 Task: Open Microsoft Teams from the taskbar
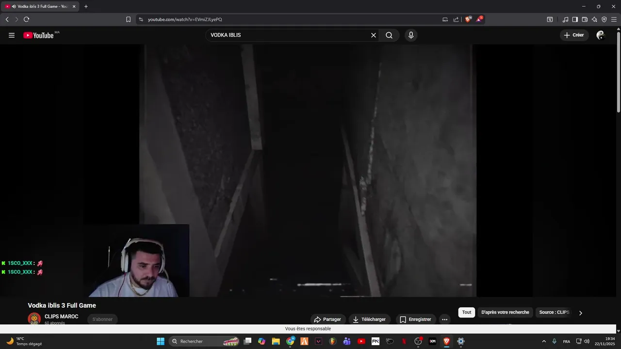tap(347, 341)
